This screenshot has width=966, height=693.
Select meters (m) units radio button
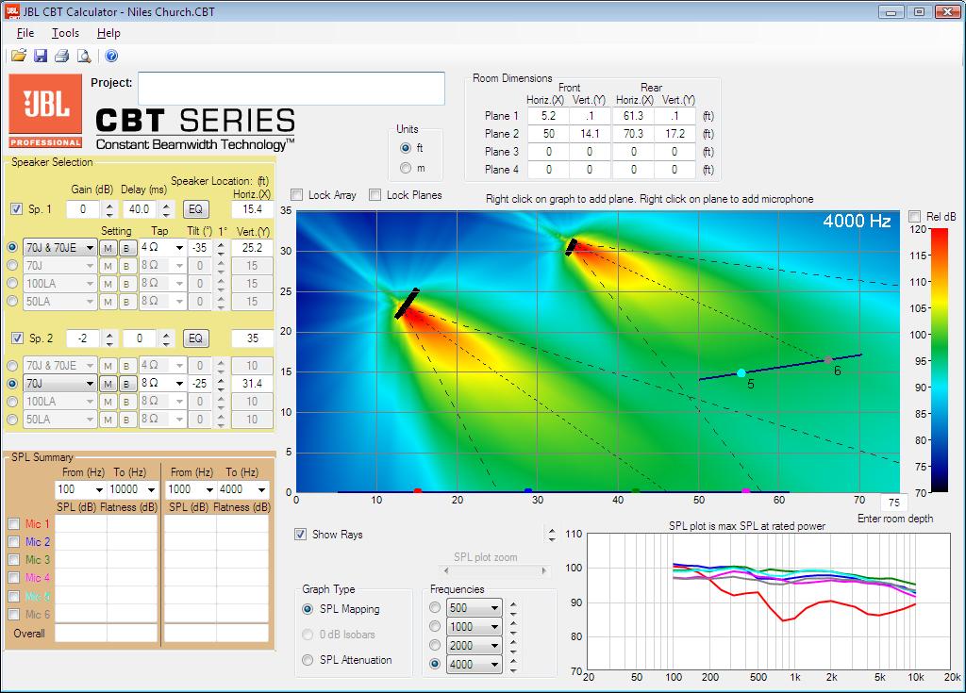tap(406, 168)
